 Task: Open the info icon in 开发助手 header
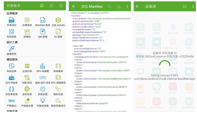point(61,5)
